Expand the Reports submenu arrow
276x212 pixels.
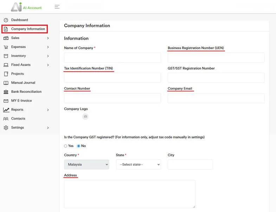pyautogui.click(x=48, y=110)
